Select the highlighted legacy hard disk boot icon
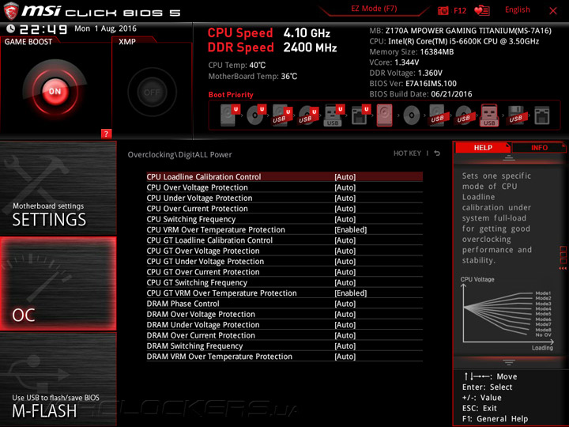The height and width of the screenshot is (427, 569). [385, 115]
